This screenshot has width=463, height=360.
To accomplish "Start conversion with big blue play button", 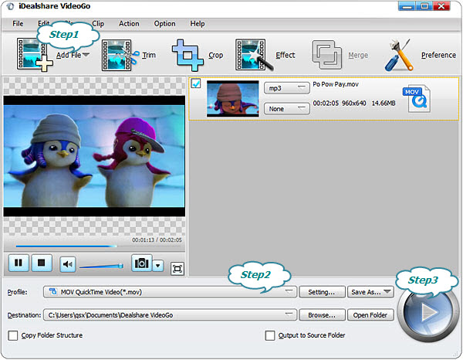I will [428, 312].
